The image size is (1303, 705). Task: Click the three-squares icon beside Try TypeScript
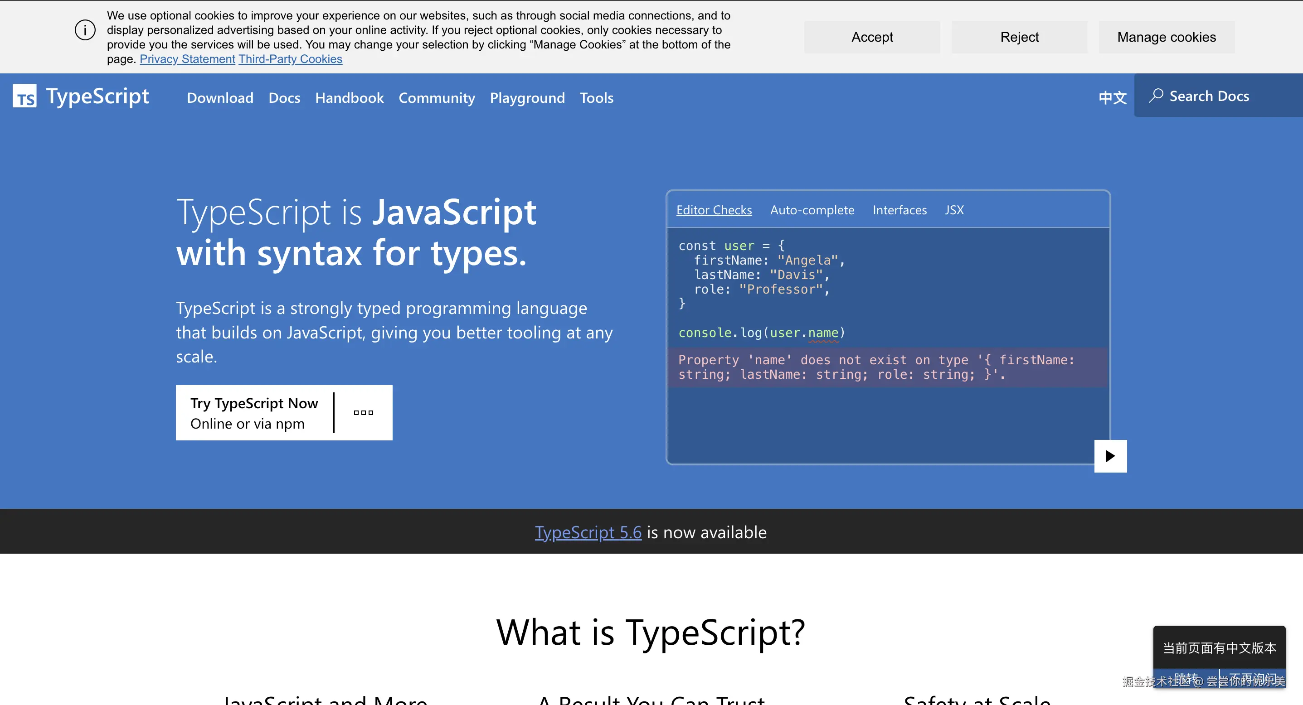(363, 413)
